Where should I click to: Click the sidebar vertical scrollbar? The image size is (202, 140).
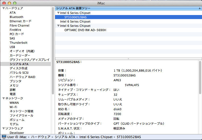[x=53, y=51]
